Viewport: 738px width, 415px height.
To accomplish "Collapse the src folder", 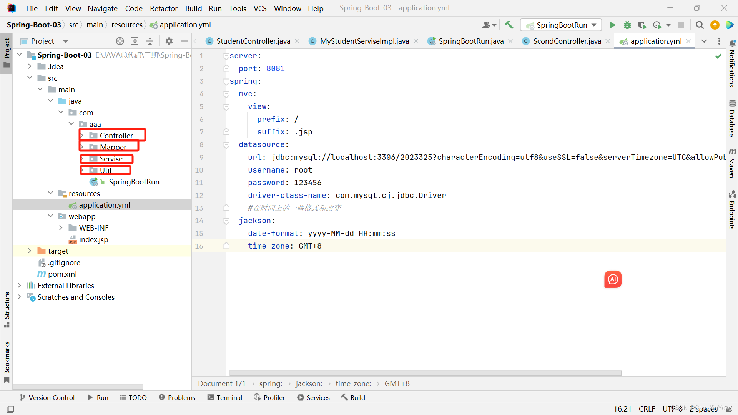I will (30, 78).
